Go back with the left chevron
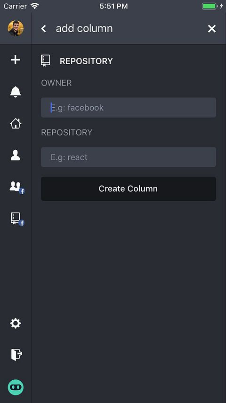The image size is (226, 403). click(44, 28)
